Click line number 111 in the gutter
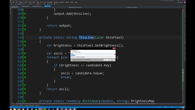This screenshot has height=110, width=195. coord(20,22)
